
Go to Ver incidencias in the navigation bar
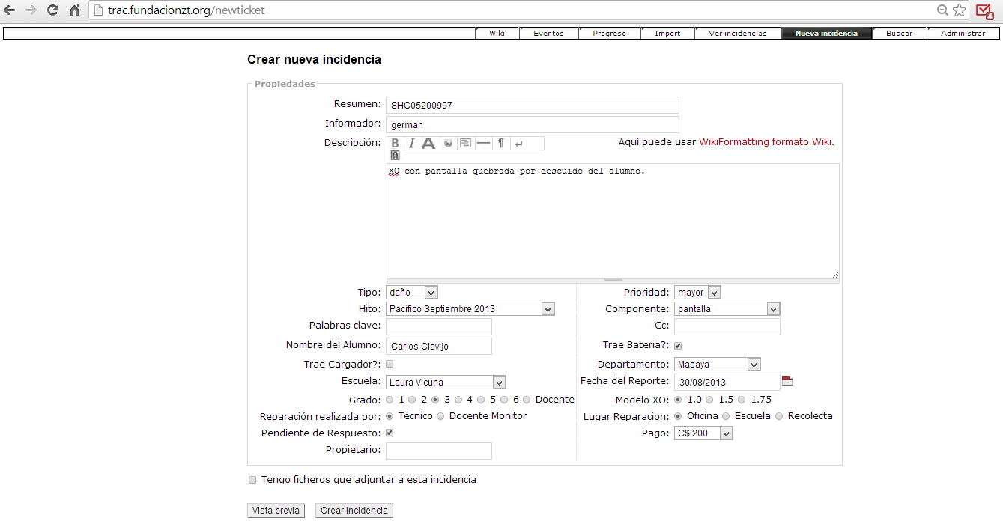(x=737, y=34)
